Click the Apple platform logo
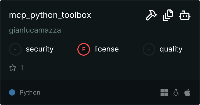 (x=187, y=92)
